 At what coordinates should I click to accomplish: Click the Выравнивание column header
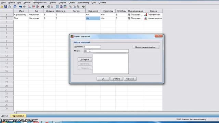[136, 11]
